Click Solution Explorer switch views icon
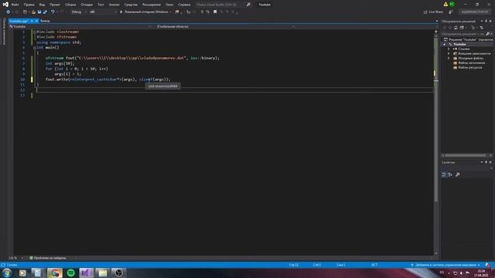Image resolution: width=495 pixels, height=278 pixels. (x=462, y=28)
